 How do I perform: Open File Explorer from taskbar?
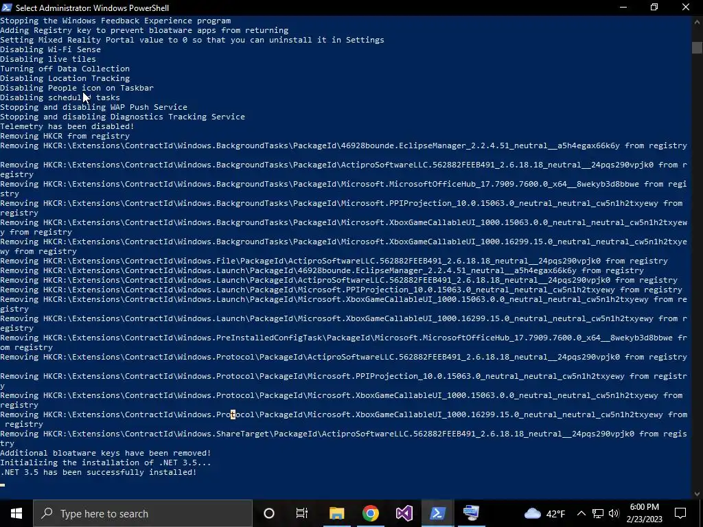[x=336, y=513]
